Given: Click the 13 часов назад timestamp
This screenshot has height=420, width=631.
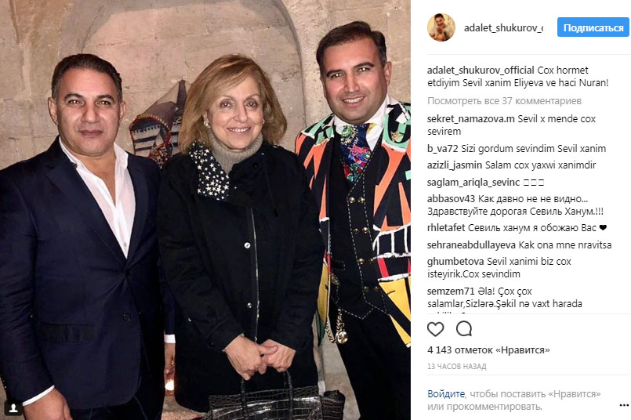Looking at the screenshot, I should pos(457,367).
